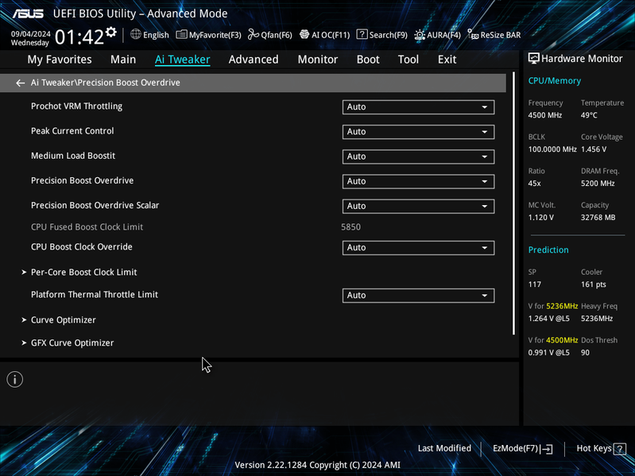
Task: Open Search(F9) question mark icon
Action: 362,34
